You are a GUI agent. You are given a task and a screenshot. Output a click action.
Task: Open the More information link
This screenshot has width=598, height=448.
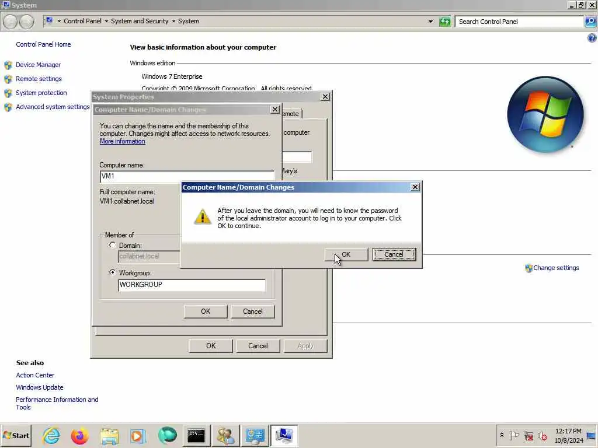click(123, 141)
